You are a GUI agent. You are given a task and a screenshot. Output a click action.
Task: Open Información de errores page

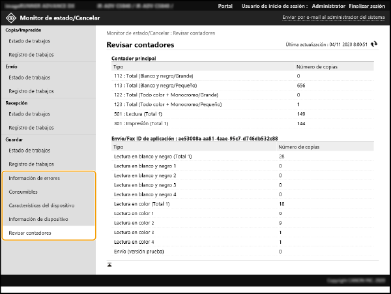click(x=33, y=179)
